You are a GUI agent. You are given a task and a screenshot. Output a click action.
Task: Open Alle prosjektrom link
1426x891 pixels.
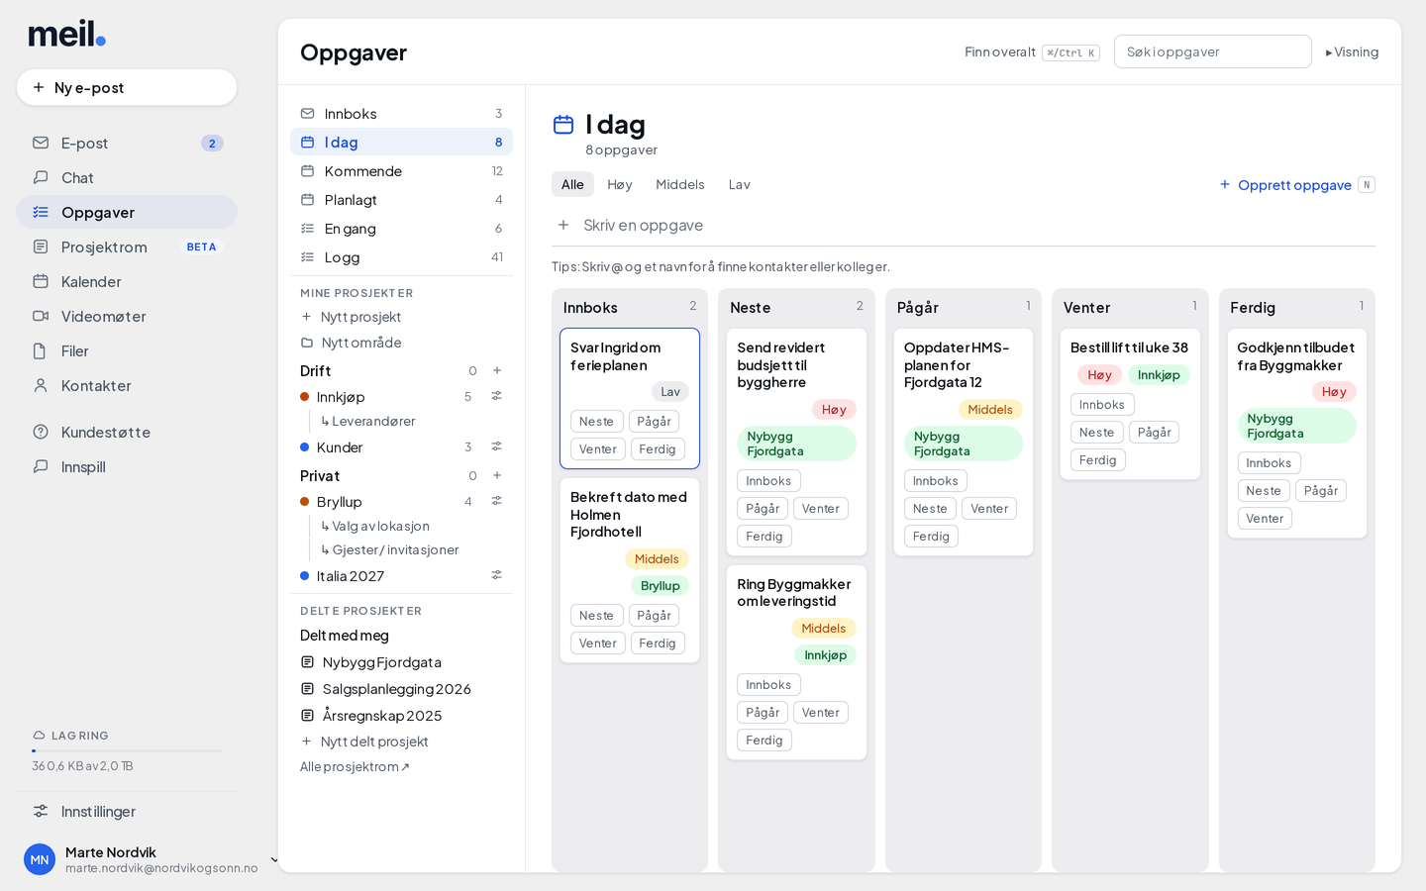point(355,766)
